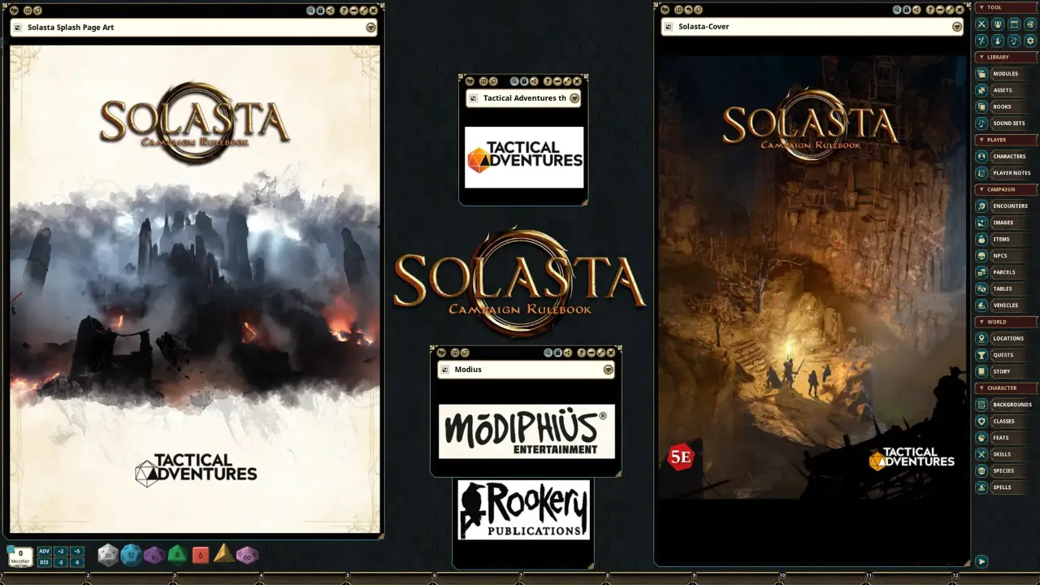Open Modius title menu dropdown
The image size is (1040, 585).
[608, 370]
